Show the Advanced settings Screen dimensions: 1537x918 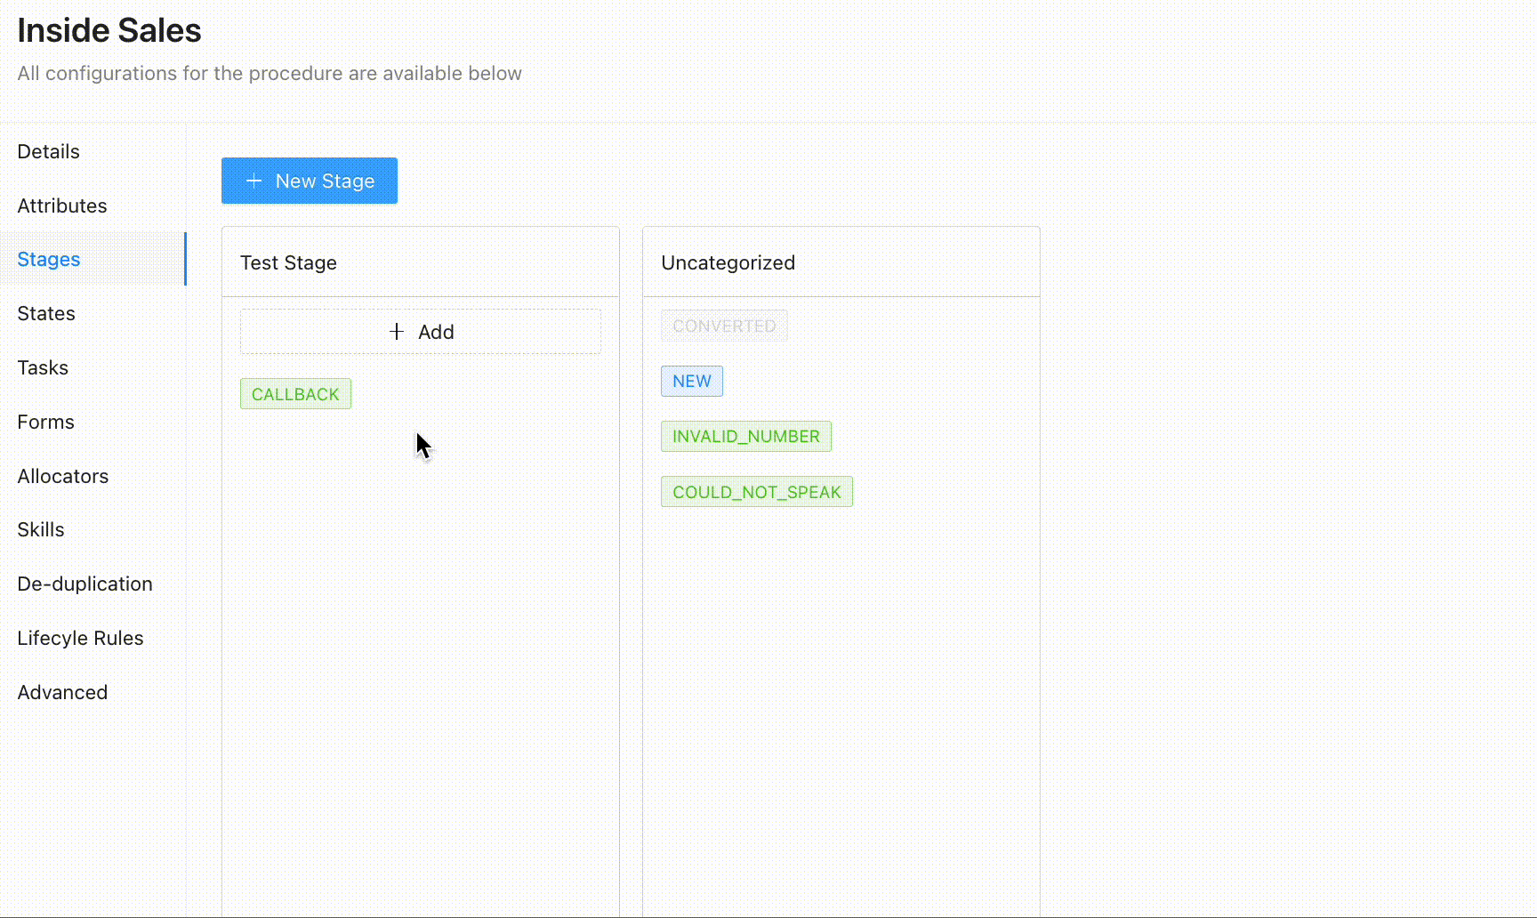click(63, 692)
